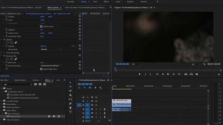Viewport: 223px width, 125px height.
Task: Click the Mark Out button
Action: tap(150, 74)
